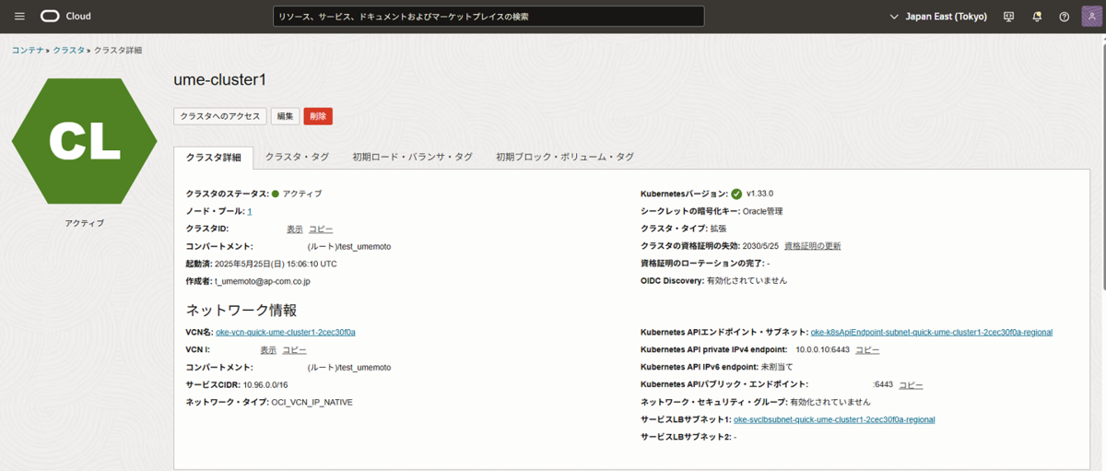Open the oke-svclbsubnet service LB subnet link

(x=834, y=419)
